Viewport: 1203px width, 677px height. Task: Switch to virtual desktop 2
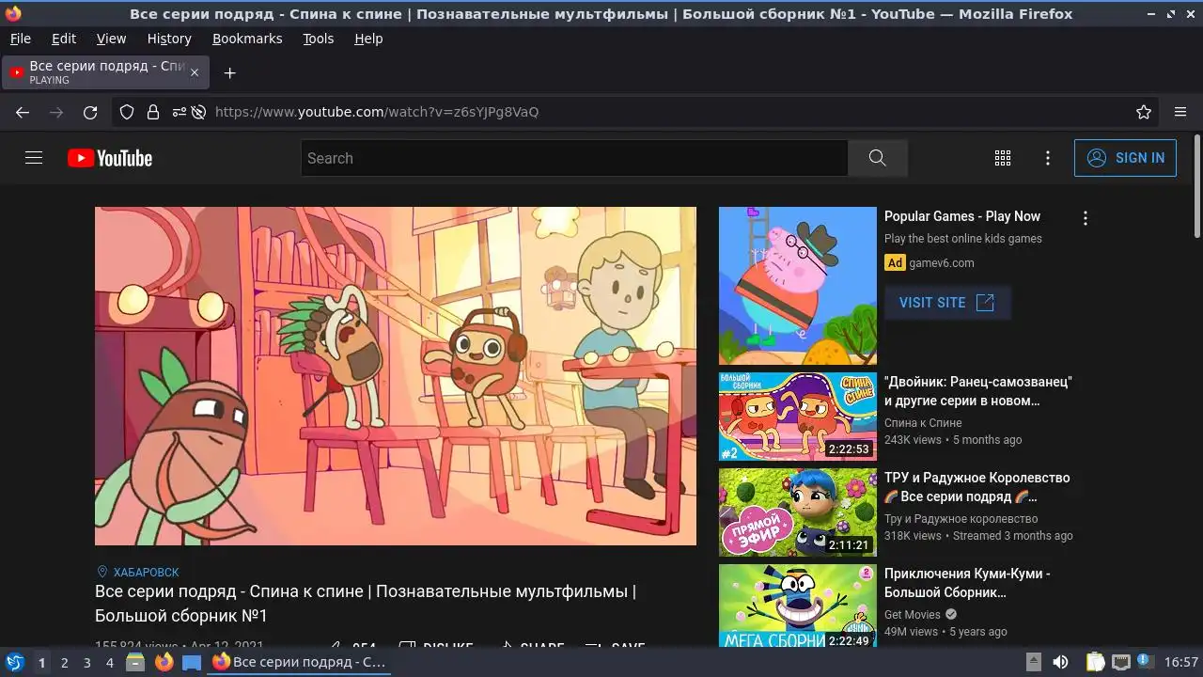64,662
